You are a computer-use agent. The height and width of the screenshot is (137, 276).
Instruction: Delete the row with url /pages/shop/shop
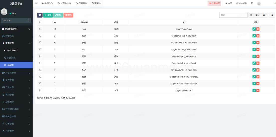click(258, 29)
